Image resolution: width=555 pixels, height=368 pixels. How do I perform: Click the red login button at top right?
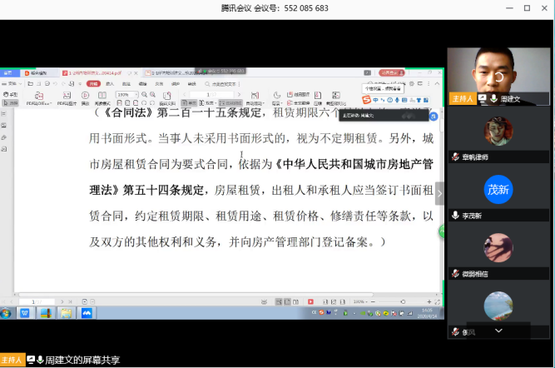(x=390, y=72)
